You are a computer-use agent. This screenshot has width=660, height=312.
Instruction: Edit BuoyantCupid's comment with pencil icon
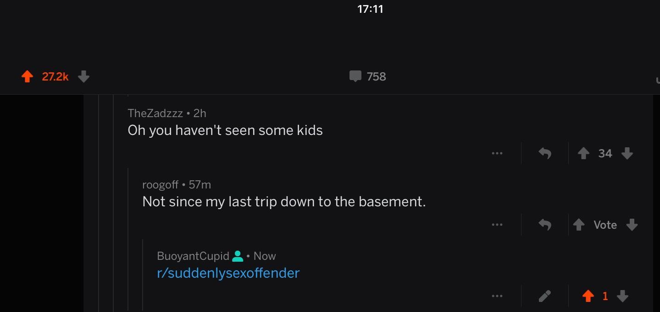coord(544,296)
